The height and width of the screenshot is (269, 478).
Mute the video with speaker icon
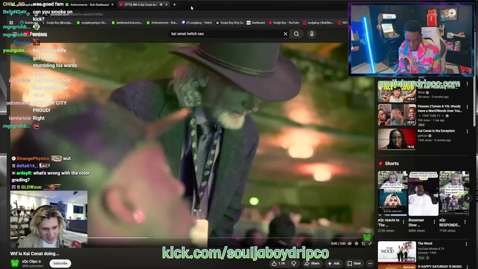pyautogui.click(x=350, y=244)
